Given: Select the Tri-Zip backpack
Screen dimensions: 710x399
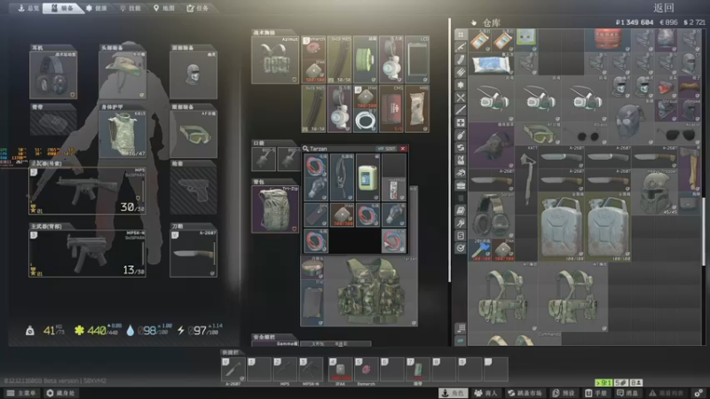Looking at the screenshot, I should pyautogui.click(x=275, y=209).
